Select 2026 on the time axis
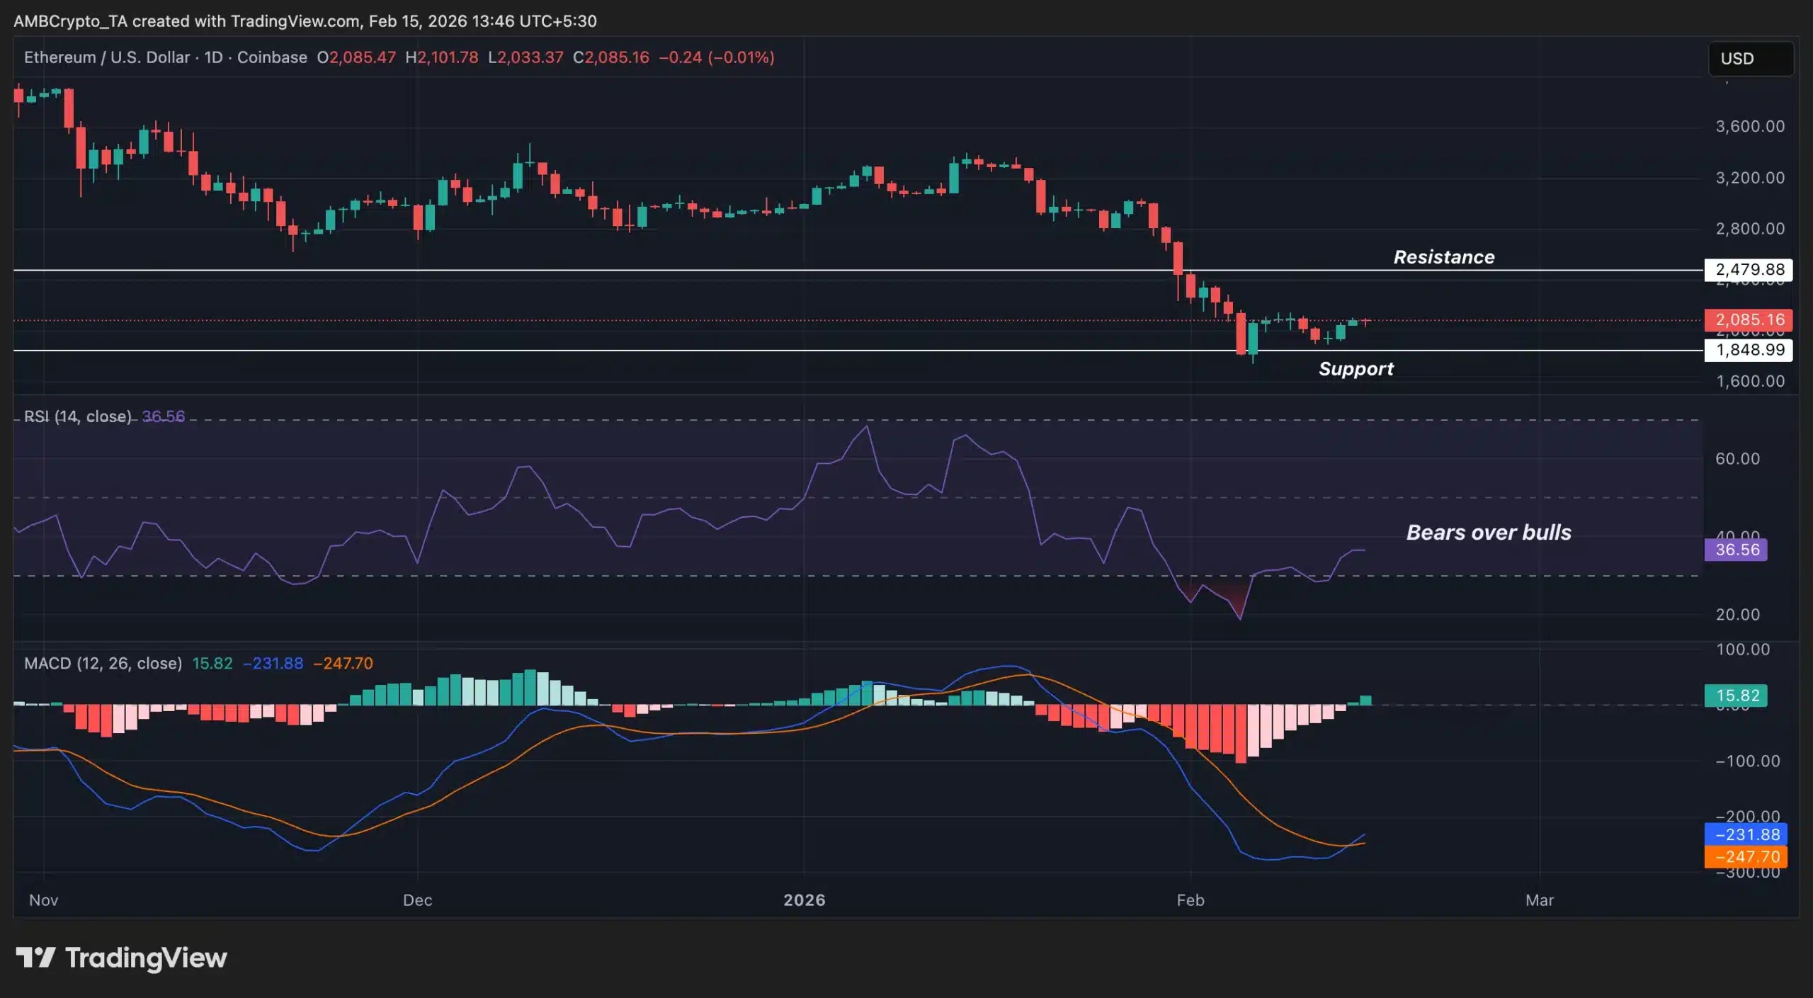 coord(806,900)
